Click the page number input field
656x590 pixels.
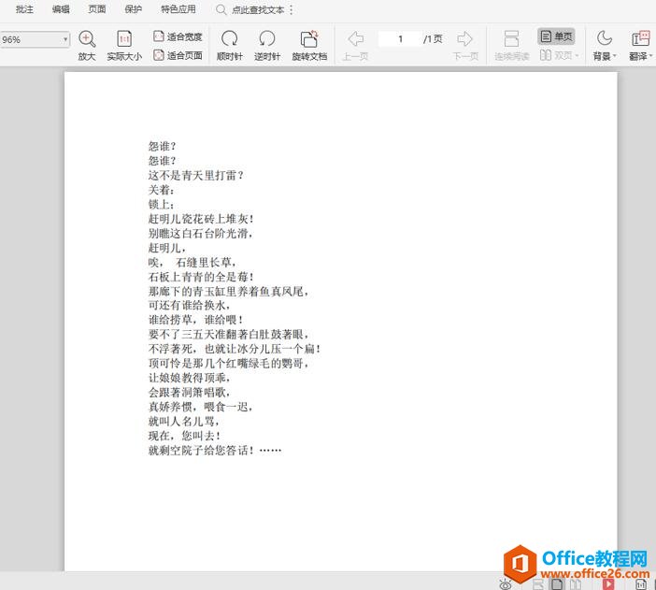point(400,39)
